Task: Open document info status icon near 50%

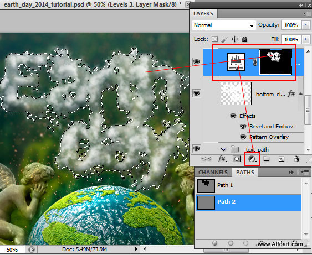Action: [x=31, y=249]
